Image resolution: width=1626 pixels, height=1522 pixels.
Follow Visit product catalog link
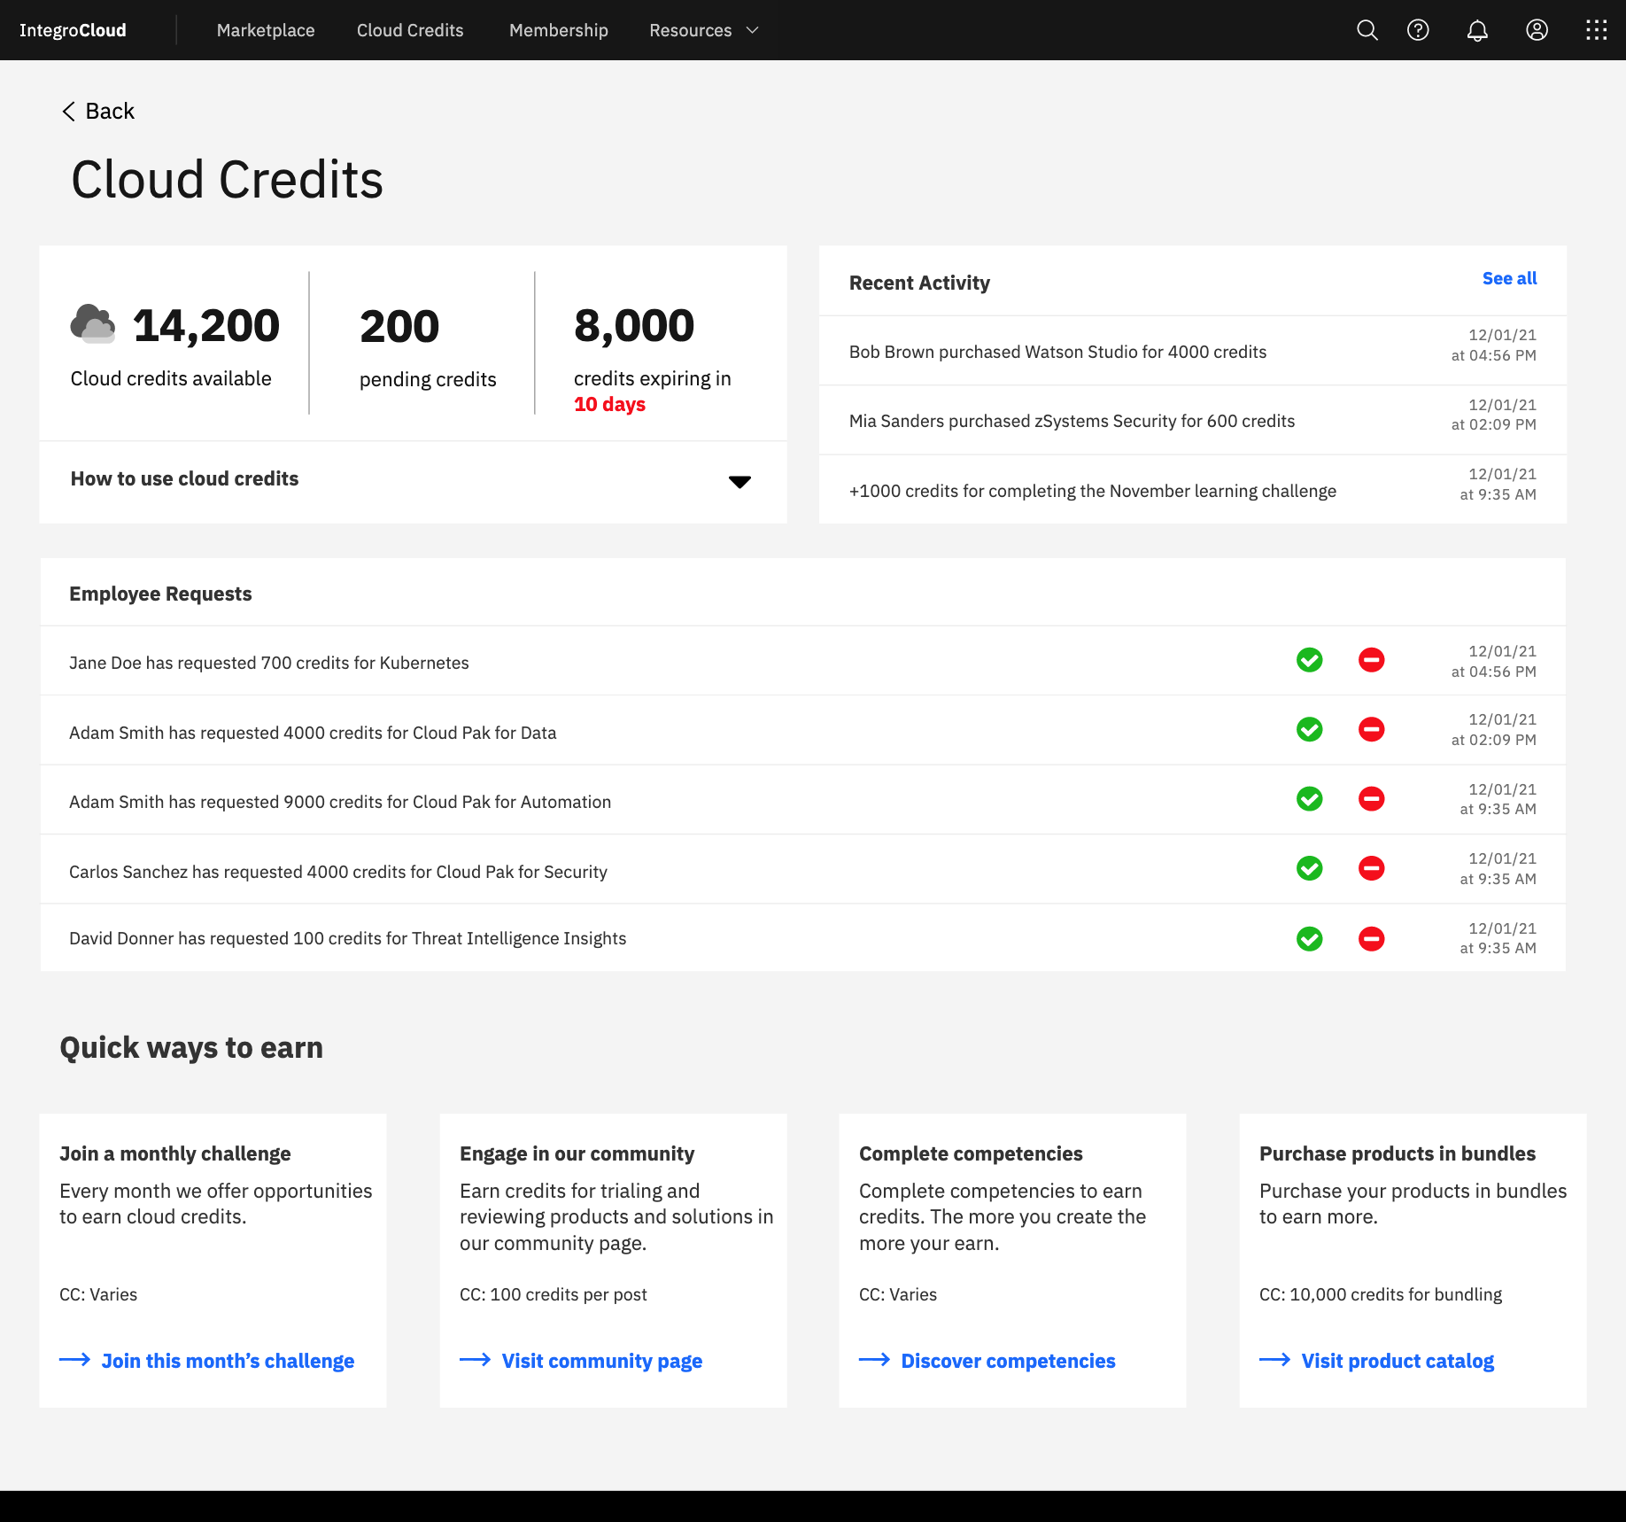coord(1376,1361)
